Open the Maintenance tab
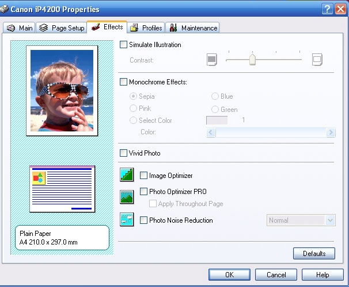349x287 pixels. [x=192, y=28]
